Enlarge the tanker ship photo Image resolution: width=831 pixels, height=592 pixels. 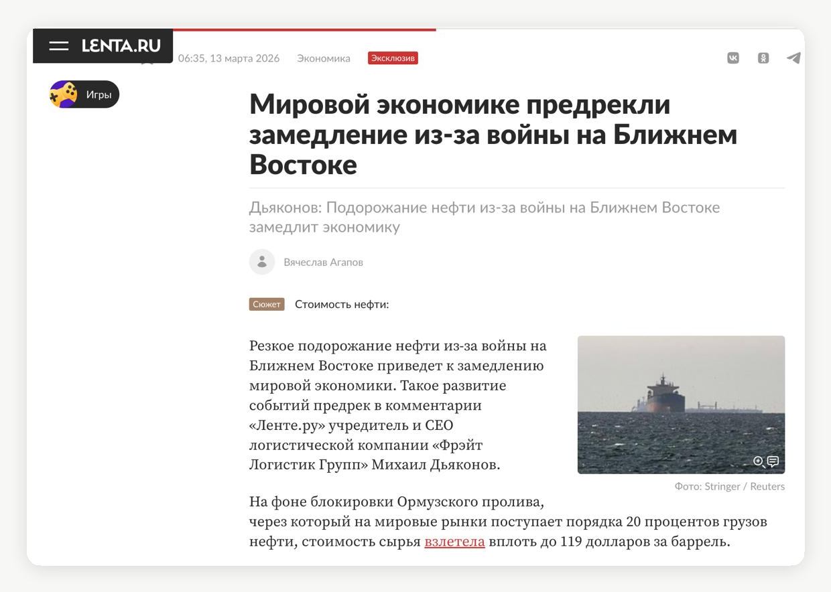(681, 404)
